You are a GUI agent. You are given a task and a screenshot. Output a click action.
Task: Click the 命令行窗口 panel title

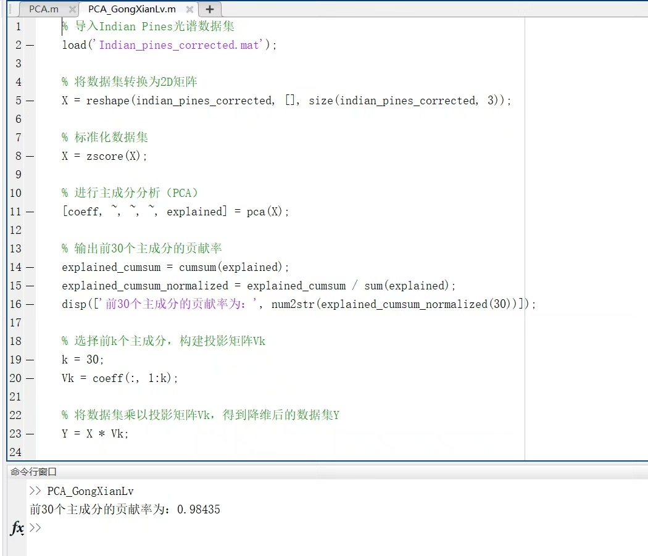pyautogui.click(x=33, y=471)
